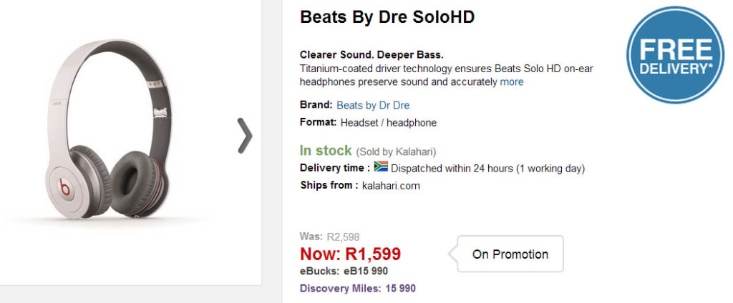This screenshot has width=733, height=303.
Task: Click Dispatched within 24 hours text
Action: (x=487, y=169)
